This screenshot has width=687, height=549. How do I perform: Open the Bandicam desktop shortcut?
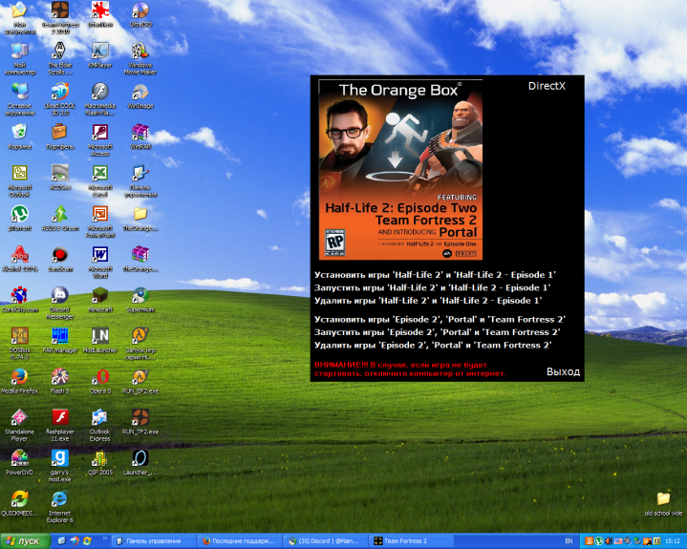point(59,255)
